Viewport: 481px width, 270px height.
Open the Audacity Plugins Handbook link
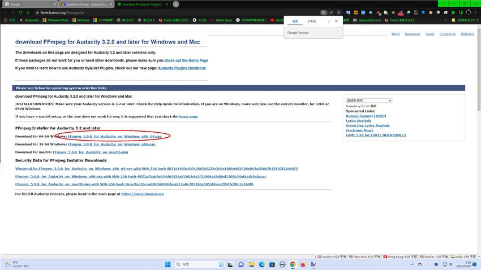(x=182, y=68)
